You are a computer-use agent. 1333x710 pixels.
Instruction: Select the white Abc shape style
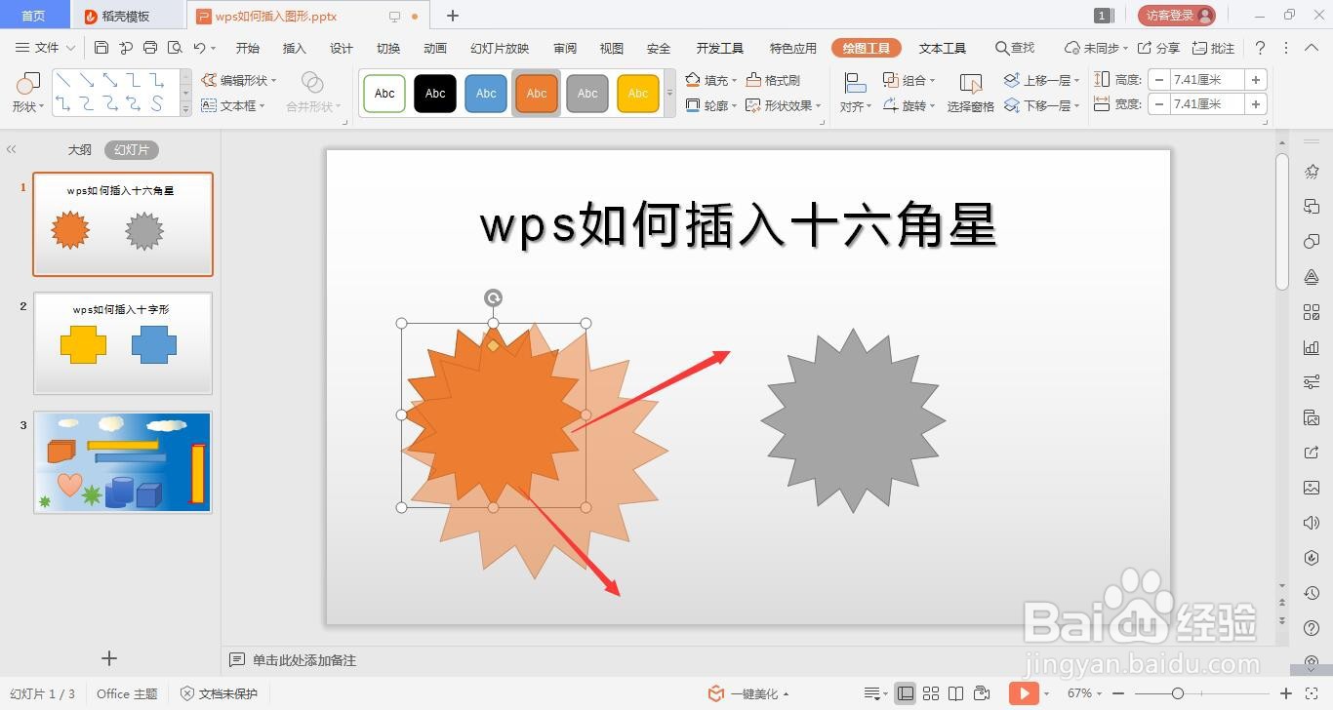[x=384, y=94]
